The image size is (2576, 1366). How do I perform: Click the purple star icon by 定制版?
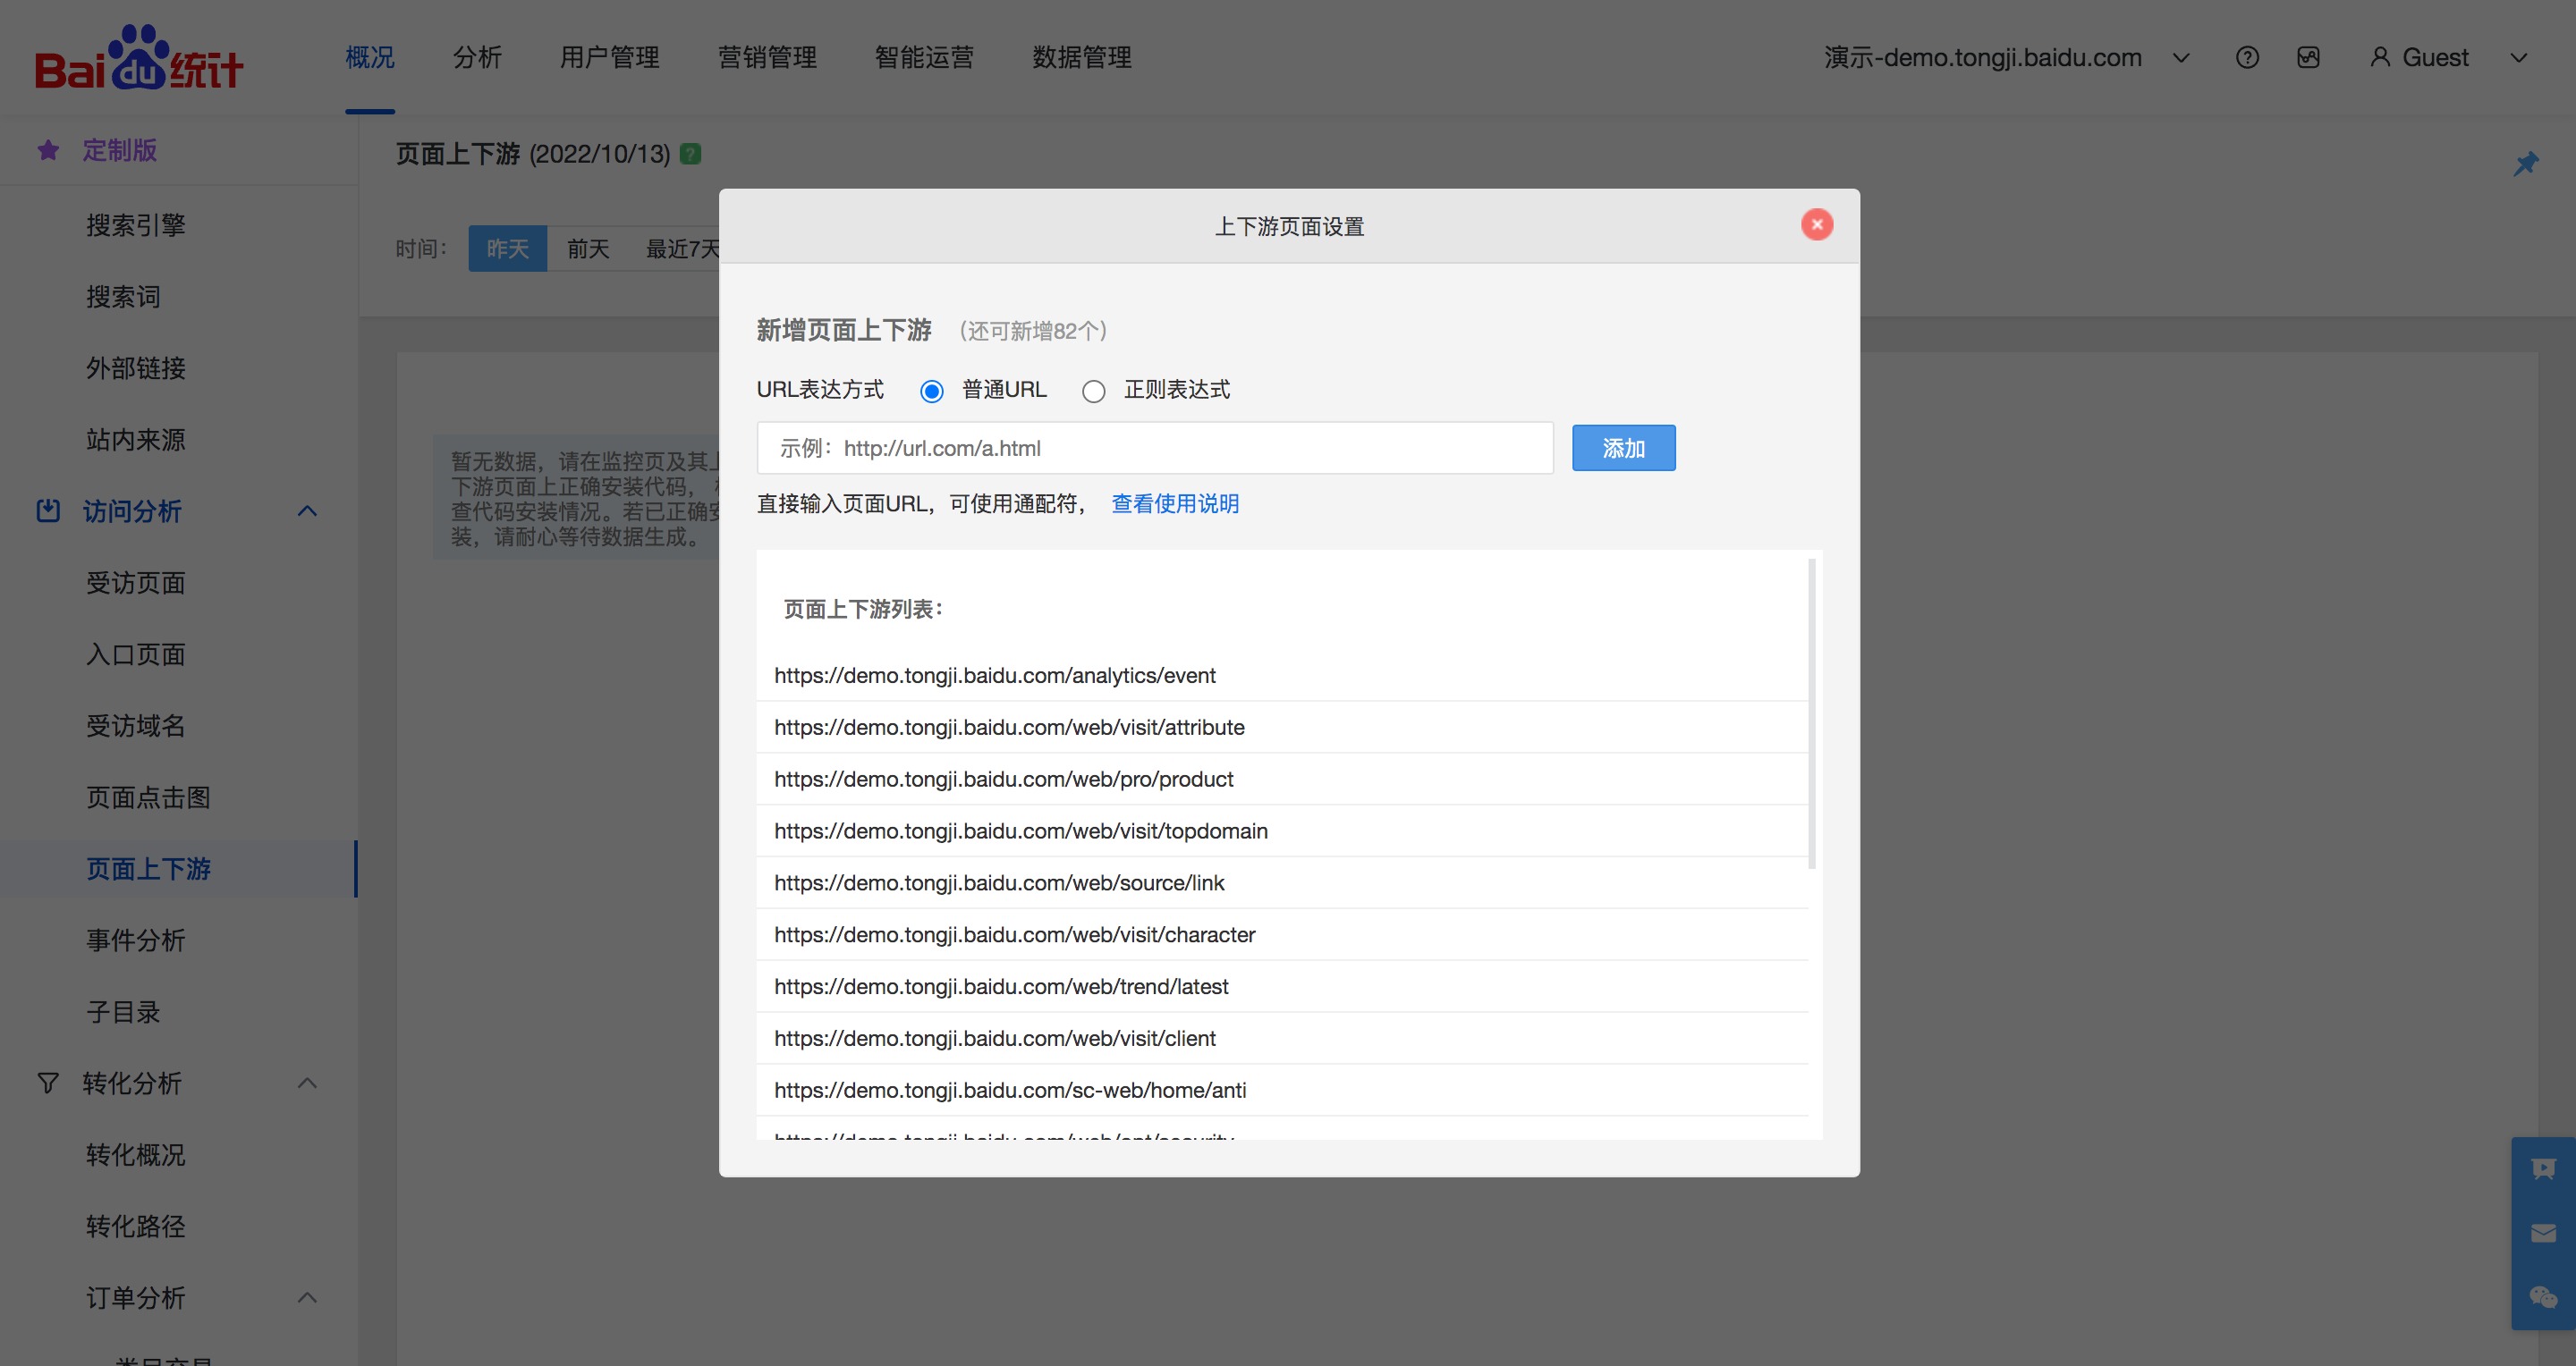(48, 151)
